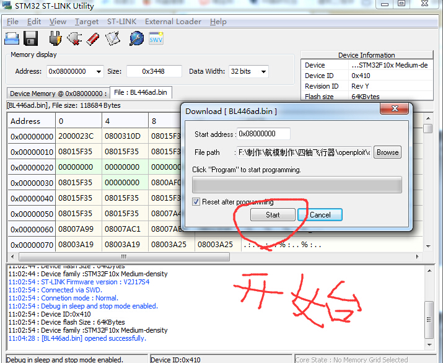Toggle Reset after programming checkbox
Image resolution: width=443 pixels, height=363 pixels.
[x=196, y=202]
